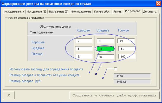
Task: Click the Хорошее column header
Action: pos(83,30)
